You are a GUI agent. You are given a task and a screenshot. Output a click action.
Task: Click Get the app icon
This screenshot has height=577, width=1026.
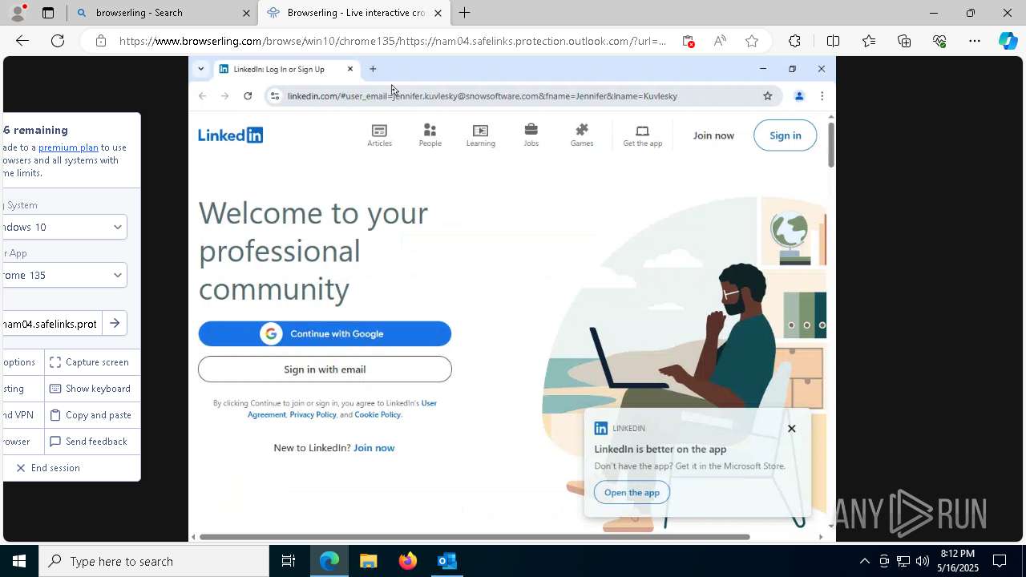[x=642, y=135]
